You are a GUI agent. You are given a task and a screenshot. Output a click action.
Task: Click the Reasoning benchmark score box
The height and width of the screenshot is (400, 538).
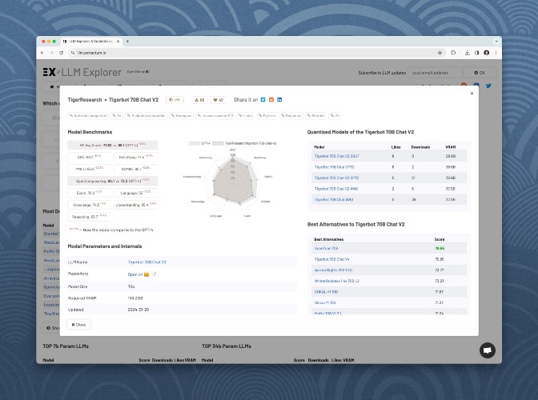89,217
